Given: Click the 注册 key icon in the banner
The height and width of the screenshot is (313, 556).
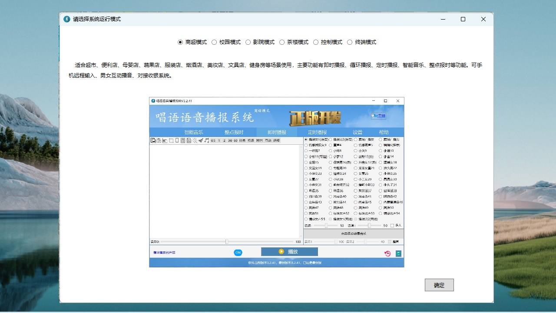Looking at the screenshot, I should coord(378,116).
